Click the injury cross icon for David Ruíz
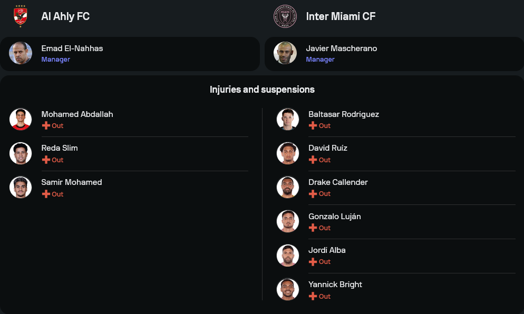This screenshot has height=314, width=524. click(313, 160)
